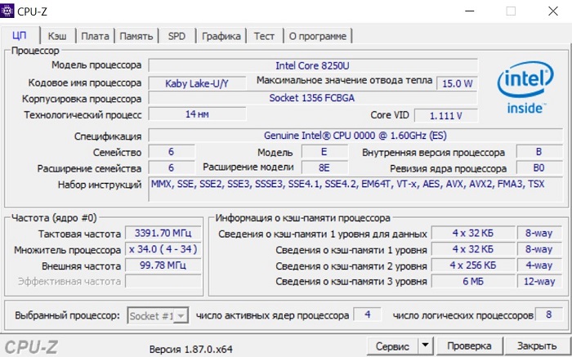
Task: Click the Расширение семейства value 6
Action: tap(171, 167)
